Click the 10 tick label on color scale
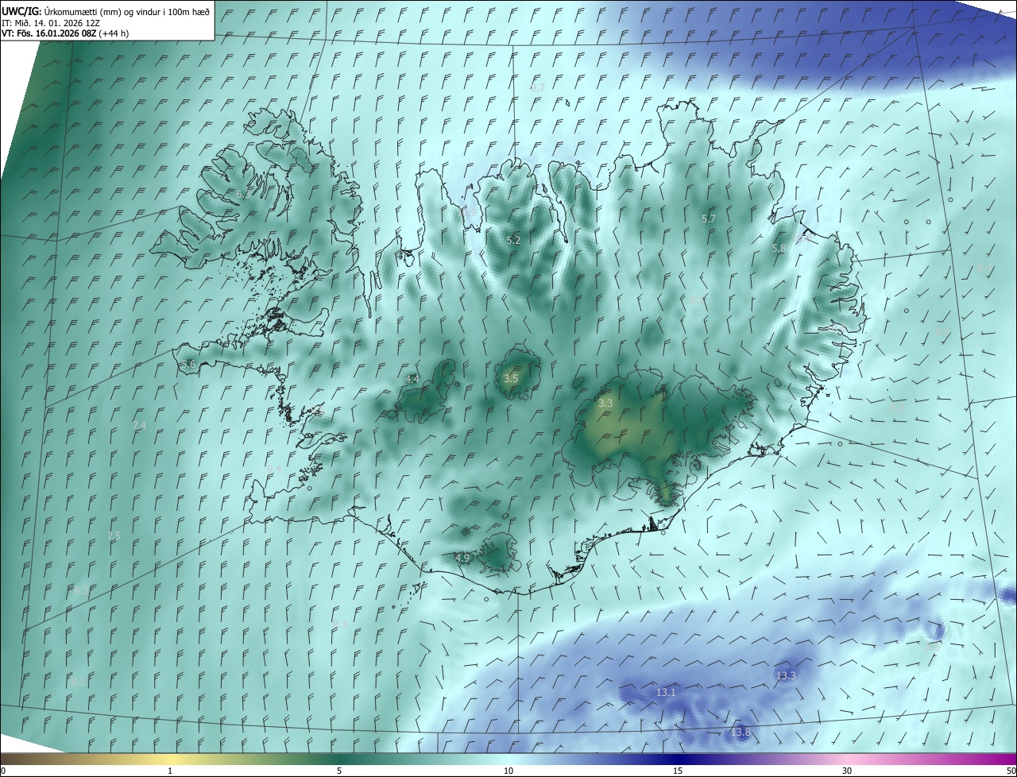Image resolution: width=1017 pixels, height=777 pixels. (x=508, y=771)
